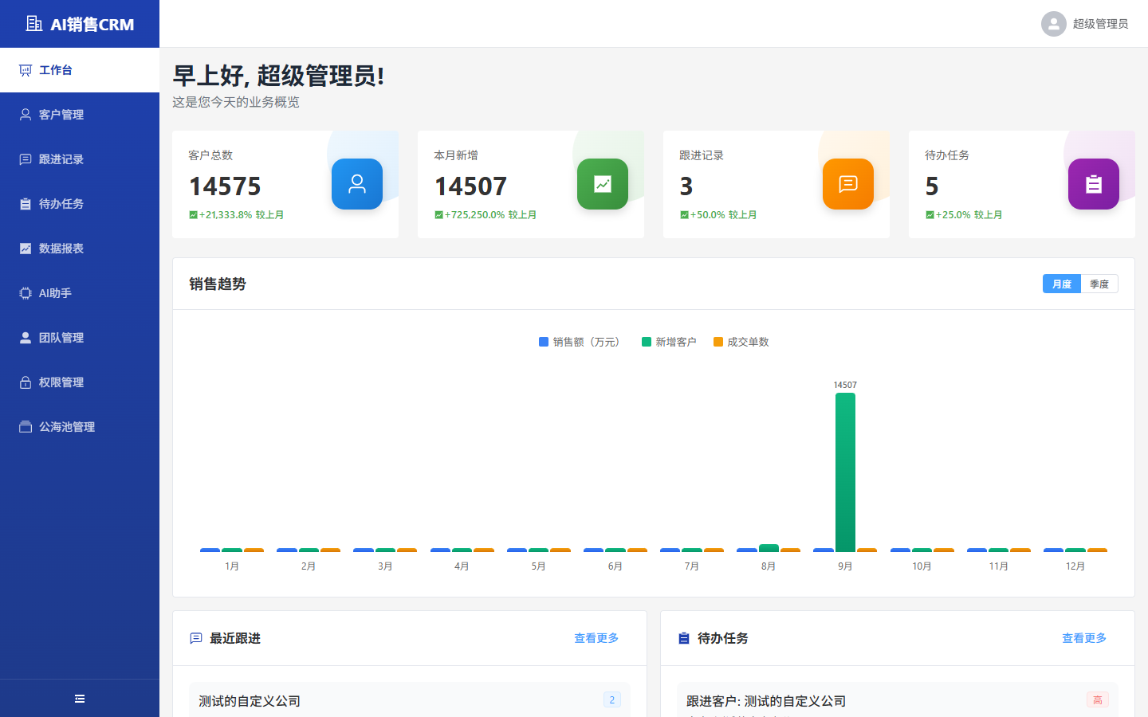
Task: Click the 12月 axis label
Action: pyautogui.click(x=1075, y=566)
